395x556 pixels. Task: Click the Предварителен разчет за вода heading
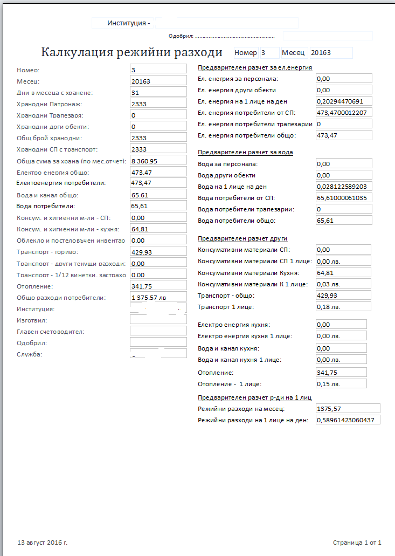[x=245, y=152]
